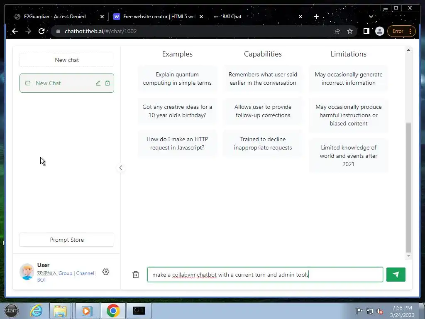Open the BOT link
Screen dimensions: 425x319
coord(42,280)
